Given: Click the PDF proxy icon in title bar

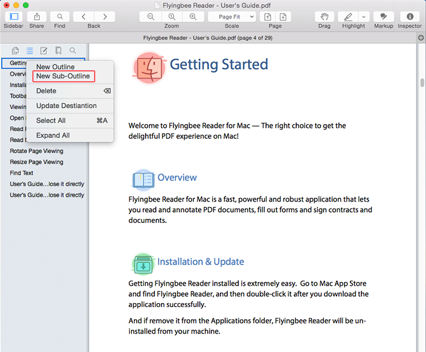Looking at the screenshot, I should point(157,5).
